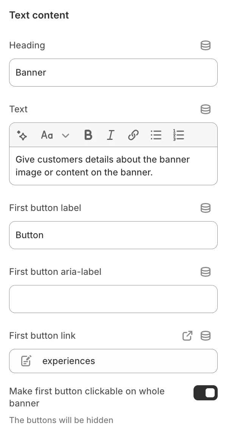Insert a link in the text editor

pos(133,135)
